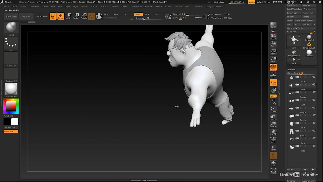Click the Zoom icon on the right shelf
Image resolution: width=323 pixels, height=182 pixels.
coord(273,44)
